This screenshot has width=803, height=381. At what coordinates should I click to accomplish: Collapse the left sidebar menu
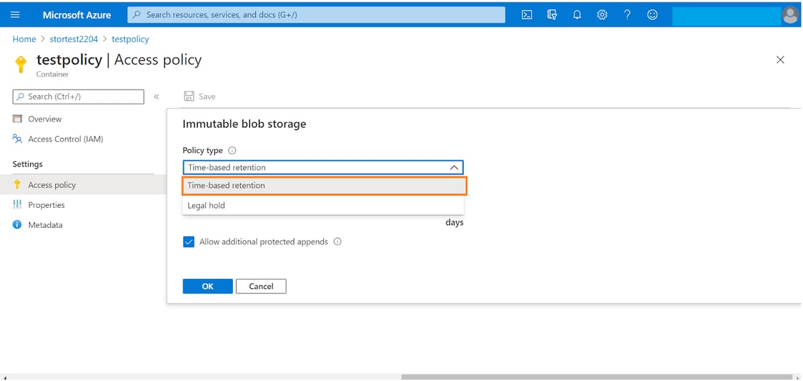point(157,97)
